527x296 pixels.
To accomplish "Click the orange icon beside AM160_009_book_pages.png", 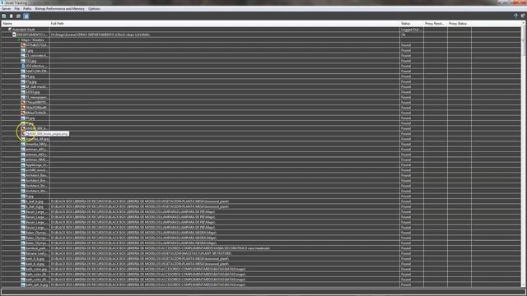I will (23, 133).
